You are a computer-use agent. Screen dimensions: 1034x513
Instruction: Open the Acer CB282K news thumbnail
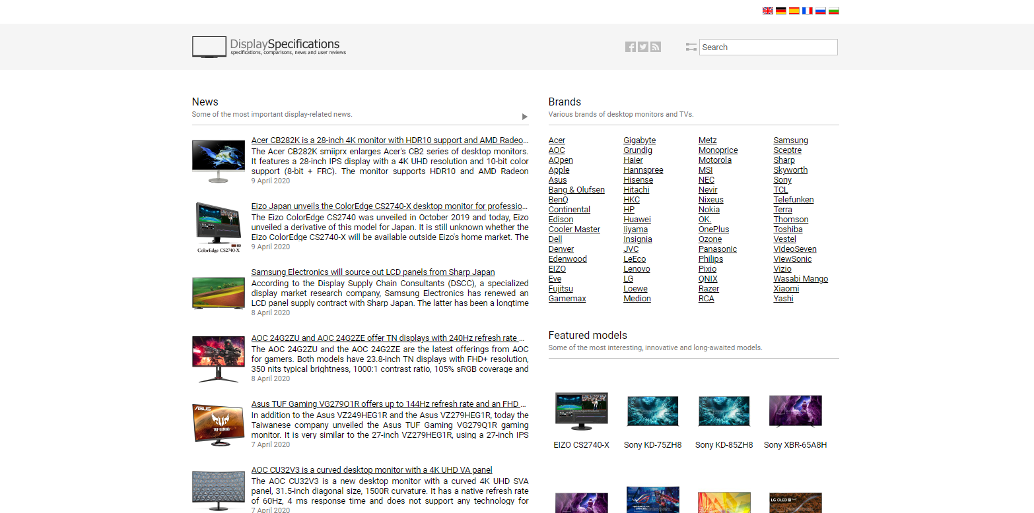pyautogui.click(x=219, y=161)
